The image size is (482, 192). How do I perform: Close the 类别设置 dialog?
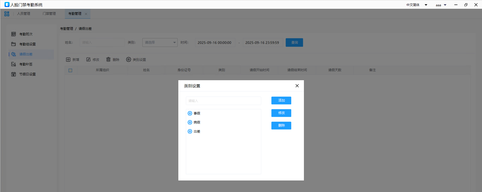click(x=297, y=86)
